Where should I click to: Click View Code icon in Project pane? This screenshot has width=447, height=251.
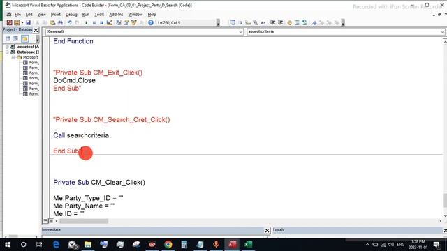[x=8, y=38]
